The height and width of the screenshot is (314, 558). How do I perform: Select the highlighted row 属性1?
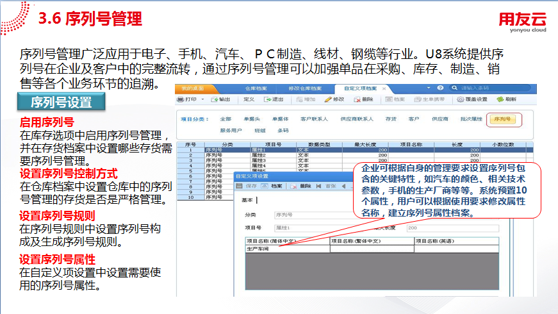click(x=355, y=150)
